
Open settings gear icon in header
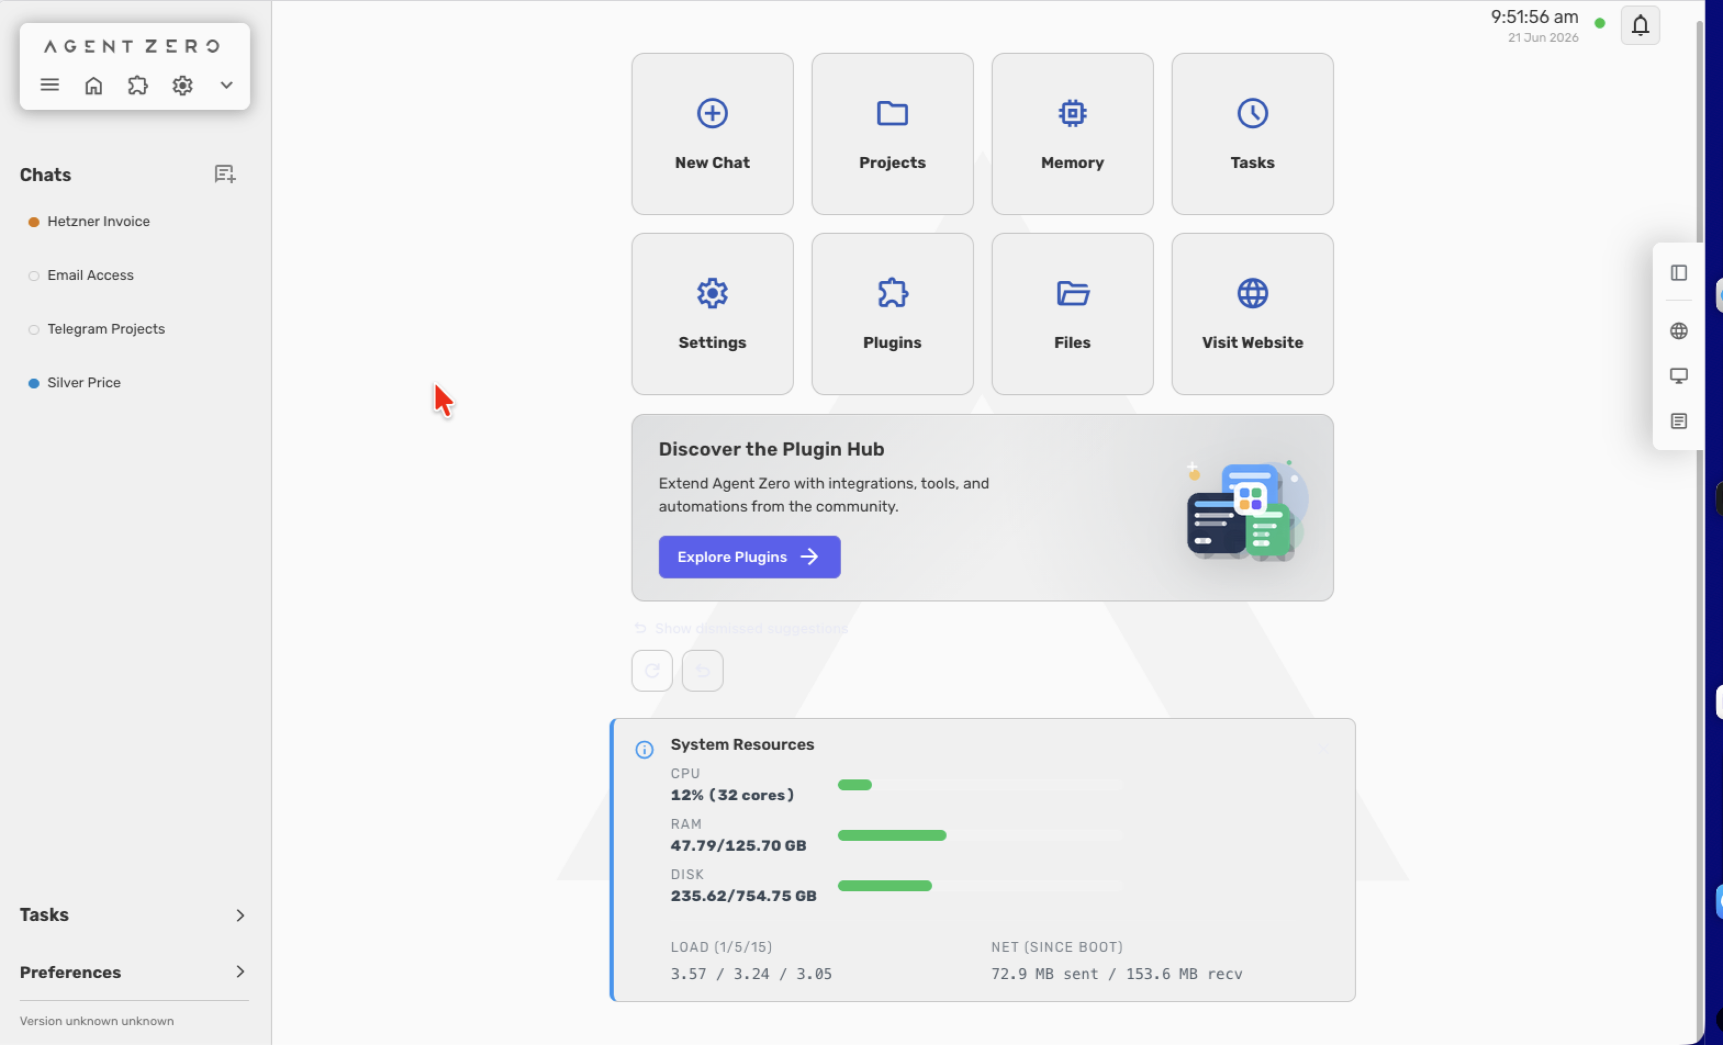[x=183, y=85]
